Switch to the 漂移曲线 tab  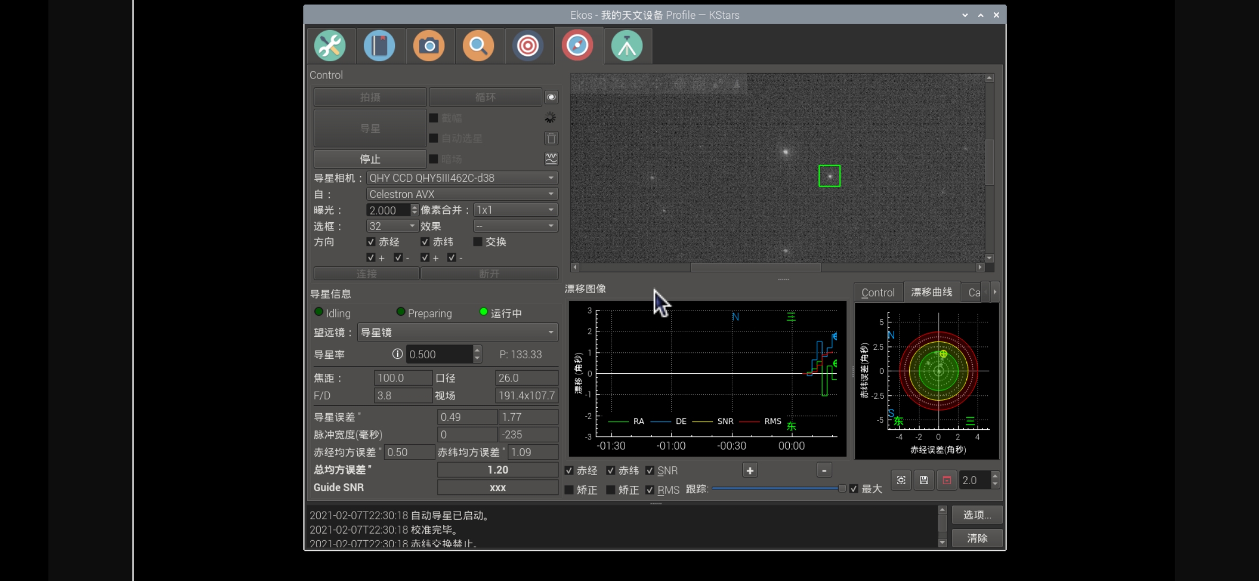pyautogui.click(x=931, y=292)
